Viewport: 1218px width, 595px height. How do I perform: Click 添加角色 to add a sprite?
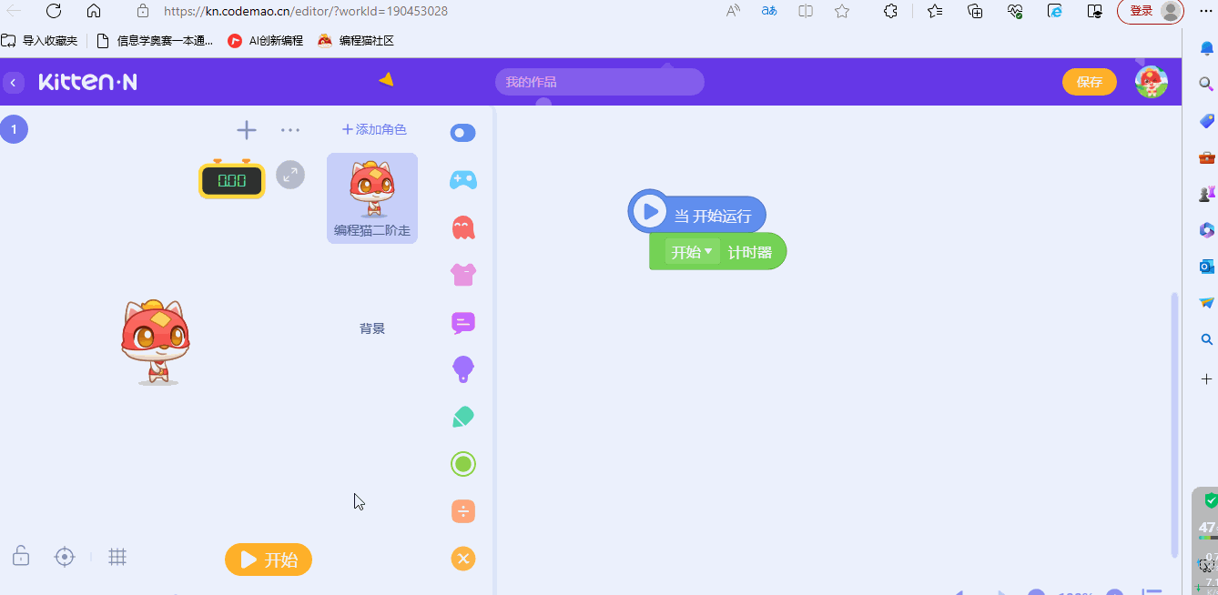tap(374, 130)
